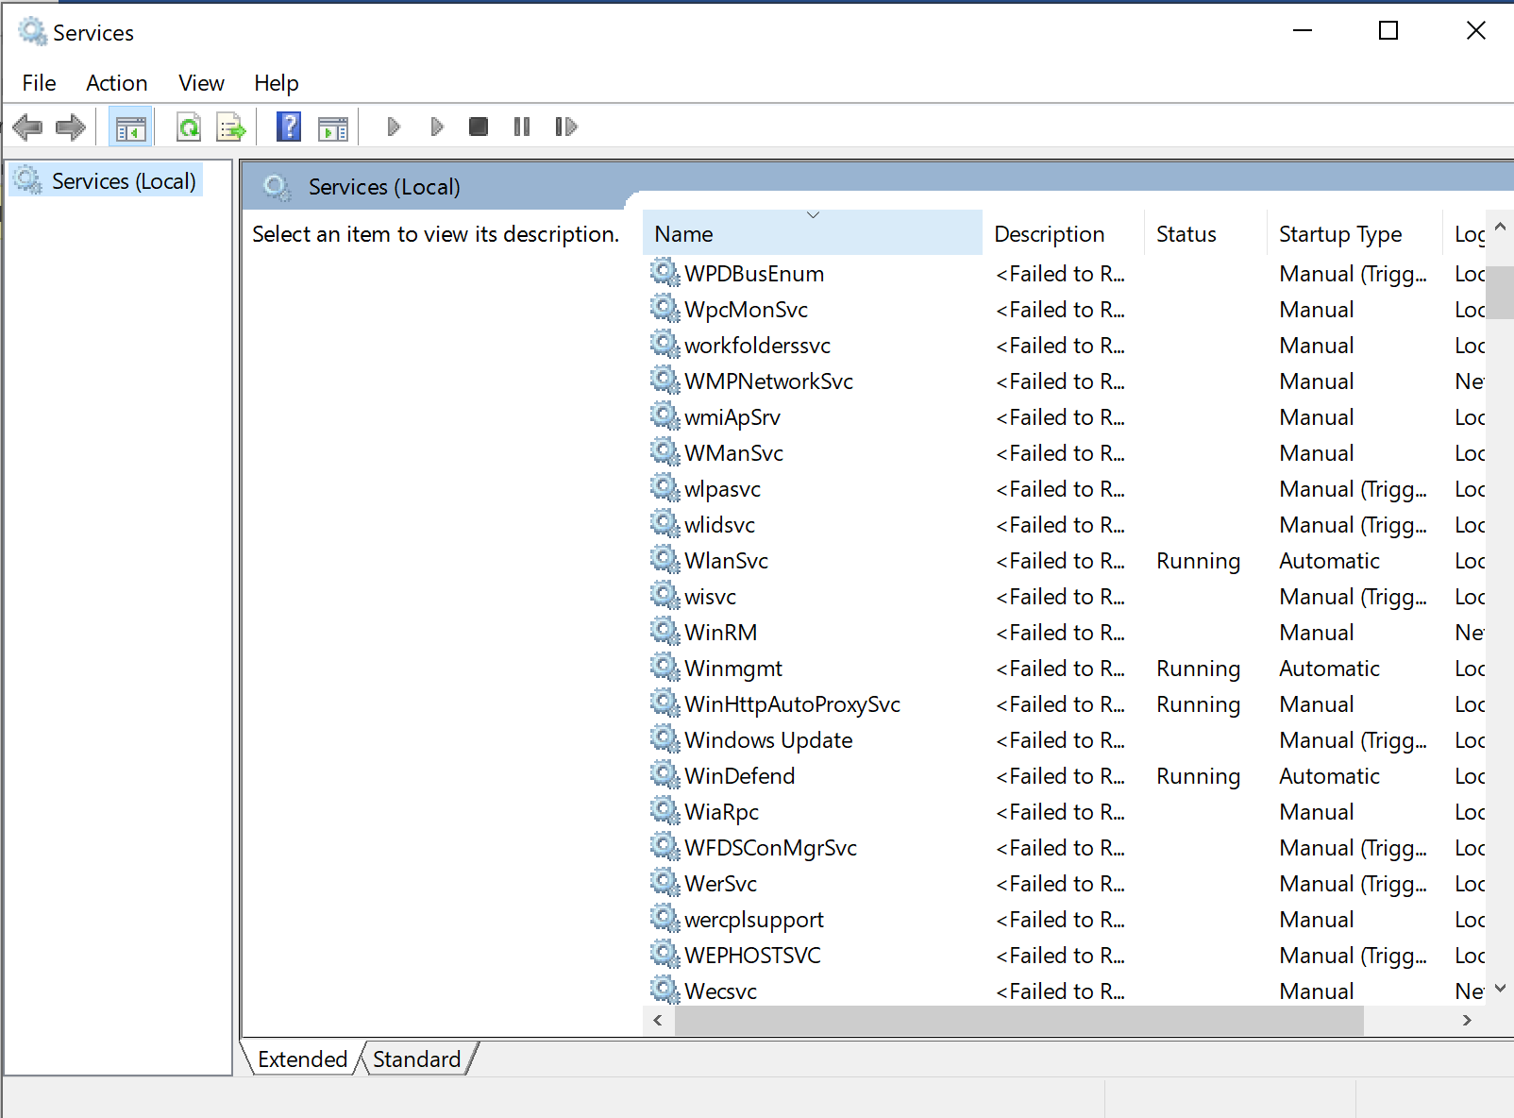Image resolution: width=1514 pixels, height=1118 pixels.
Task: Click the Services title bar gear icon
Action: (x=33, y=31)
